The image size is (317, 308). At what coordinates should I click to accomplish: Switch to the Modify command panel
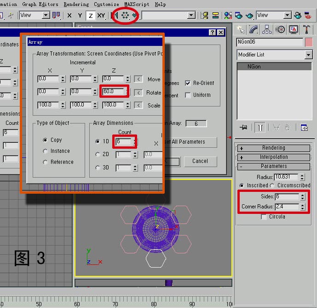[x=254, y=29]
